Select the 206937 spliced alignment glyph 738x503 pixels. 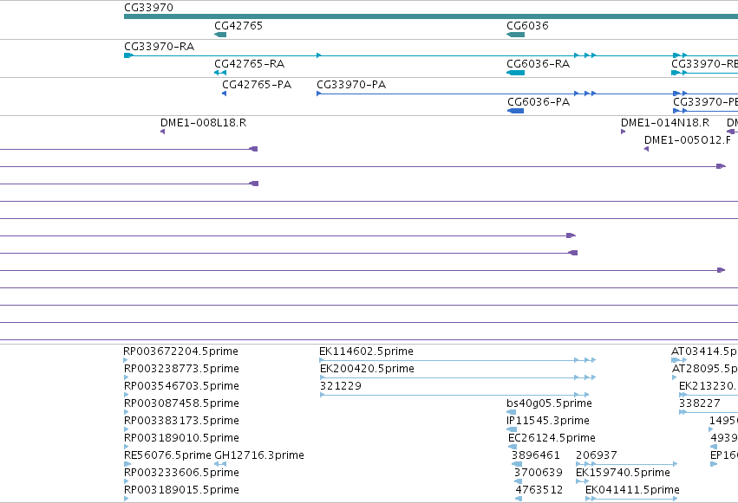pyautogui.click(x=627, y=464)
